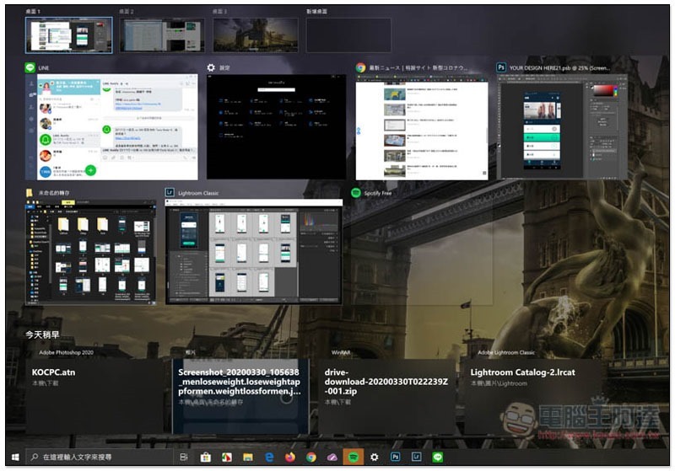675x471 pixels.
Task: Click the Firefox icon in the taskbar
Action: pyautogui.click(x=290, y=457)
